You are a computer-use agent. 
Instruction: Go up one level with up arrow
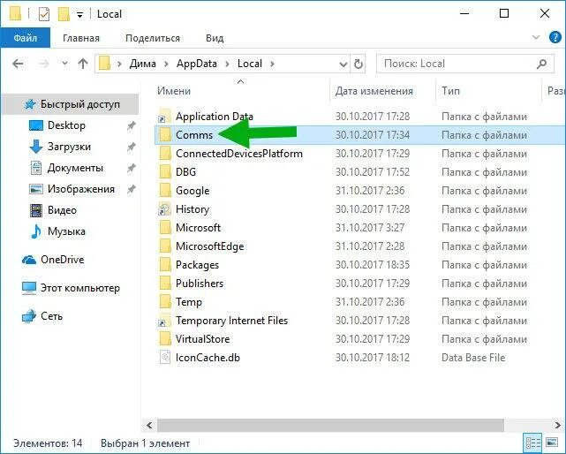(83, 64)
